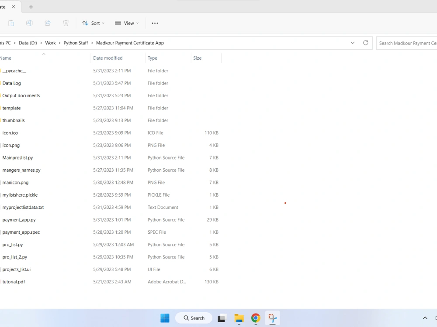Open the See more three-dots menu
The height and width of the screenshot is (327, 437).
(x=155, y=23)
